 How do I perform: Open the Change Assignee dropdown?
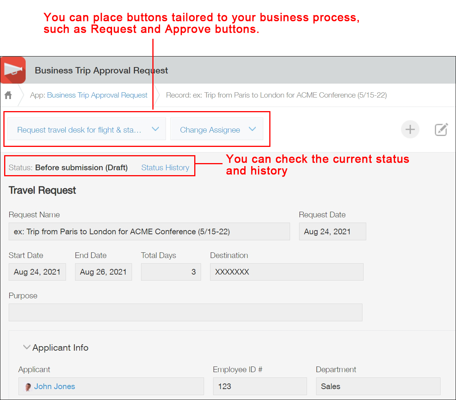tap(217, 129)
